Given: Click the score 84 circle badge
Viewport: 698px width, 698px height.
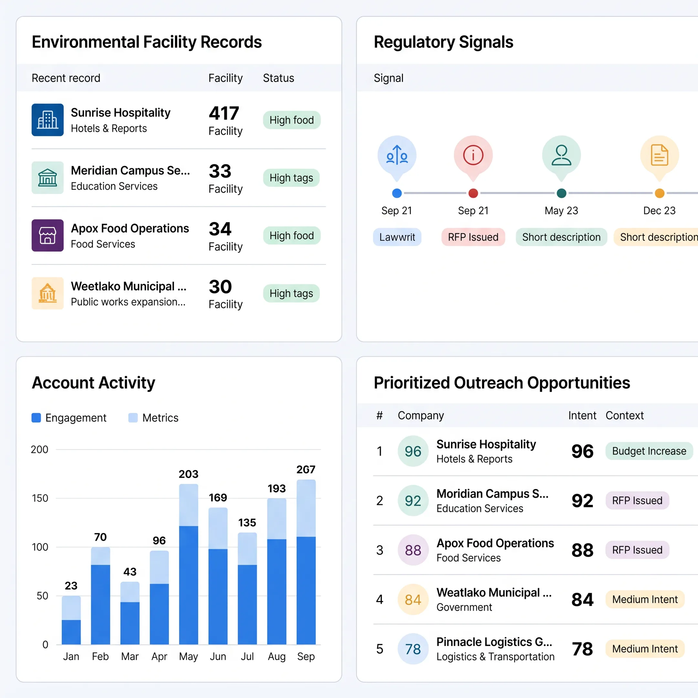Looking at the screenshot, I should pyautogui.click(x=413, y=600).
